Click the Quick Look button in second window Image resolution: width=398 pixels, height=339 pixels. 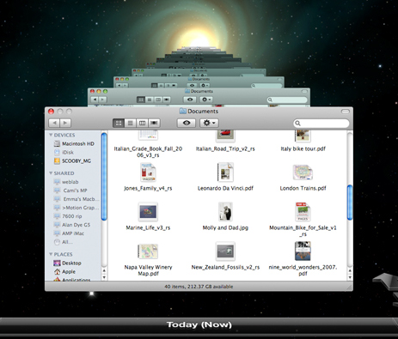tap(190, 100)
